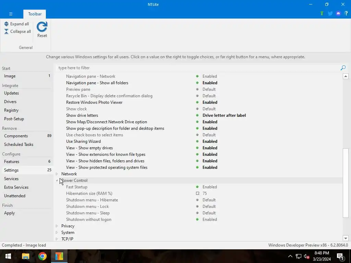Select Shutdown menu - Lock row
Image resolution: width=351 pixels, height=263 pixels.
click(x=199, y=206)
